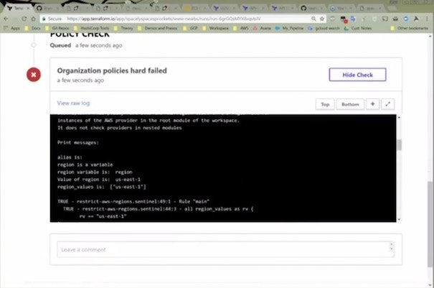
Task: Click 'Organization policies hard failed' heading
Action: pyautogui.click(x=112, y=70)
